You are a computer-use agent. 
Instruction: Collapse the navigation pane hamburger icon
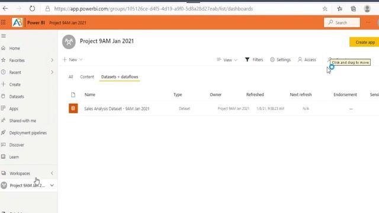point(4,36)
